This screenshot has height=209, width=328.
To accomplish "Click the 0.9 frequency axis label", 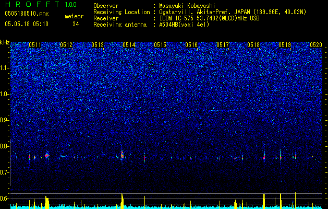I will click(x=5, y=120).
